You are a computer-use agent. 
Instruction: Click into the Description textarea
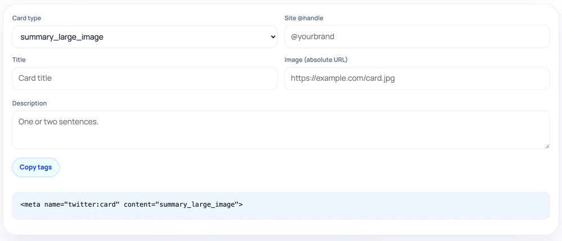280,130
